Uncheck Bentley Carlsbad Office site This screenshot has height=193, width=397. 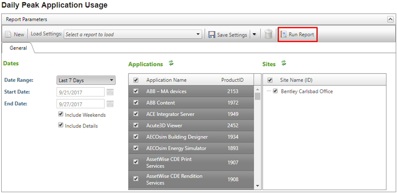(275, 91)
